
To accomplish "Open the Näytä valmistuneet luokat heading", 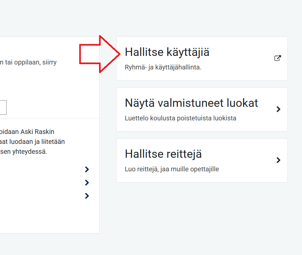I will point(191,103).
